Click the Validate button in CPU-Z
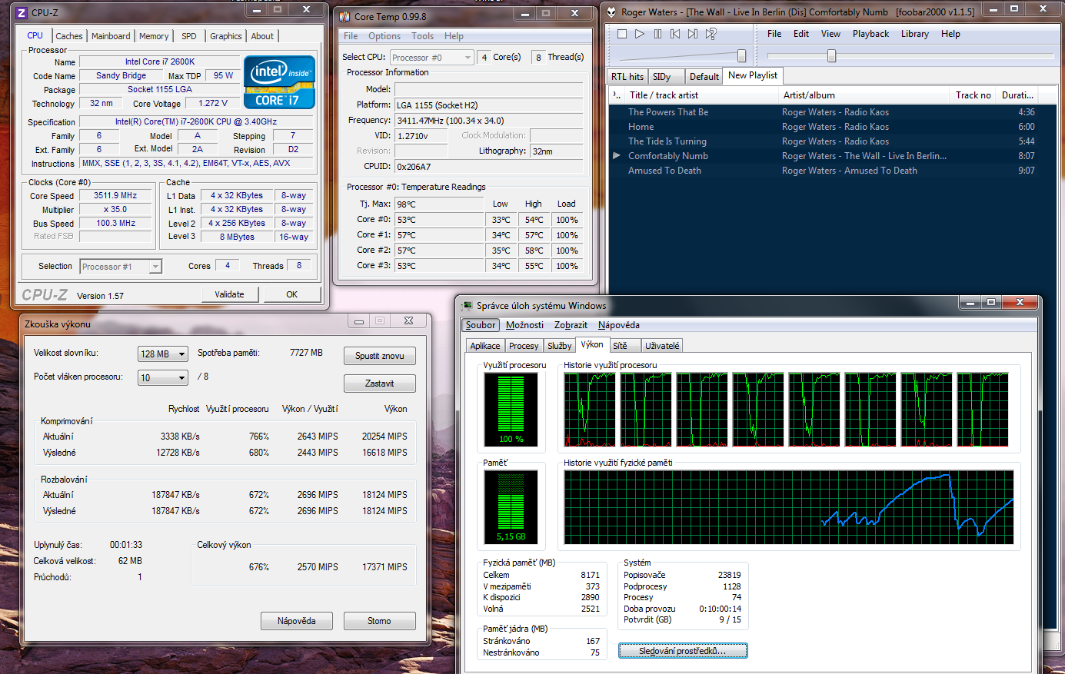Image resolution: width=1065 pixels, height=674 pixels. click(x=229, y=294)
